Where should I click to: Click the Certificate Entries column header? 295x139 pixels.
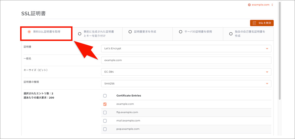129,96
